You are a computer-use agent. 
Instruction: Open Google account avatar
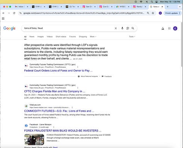[x=175, y=28]
